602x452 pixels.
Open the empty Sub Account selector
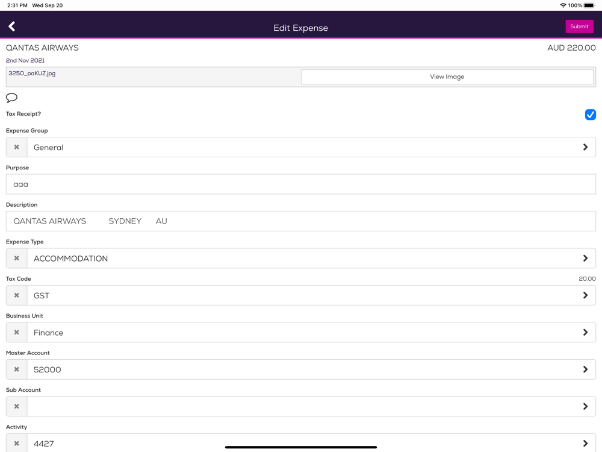point(311,406)
